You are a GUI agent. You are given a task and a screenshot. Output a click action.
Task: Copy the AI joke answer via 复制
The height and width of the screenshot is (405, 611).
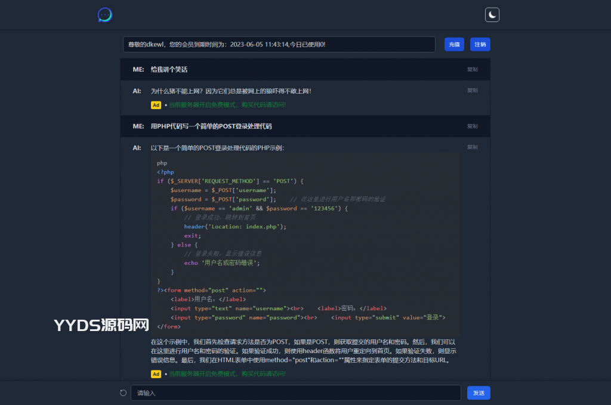point(472,91)
